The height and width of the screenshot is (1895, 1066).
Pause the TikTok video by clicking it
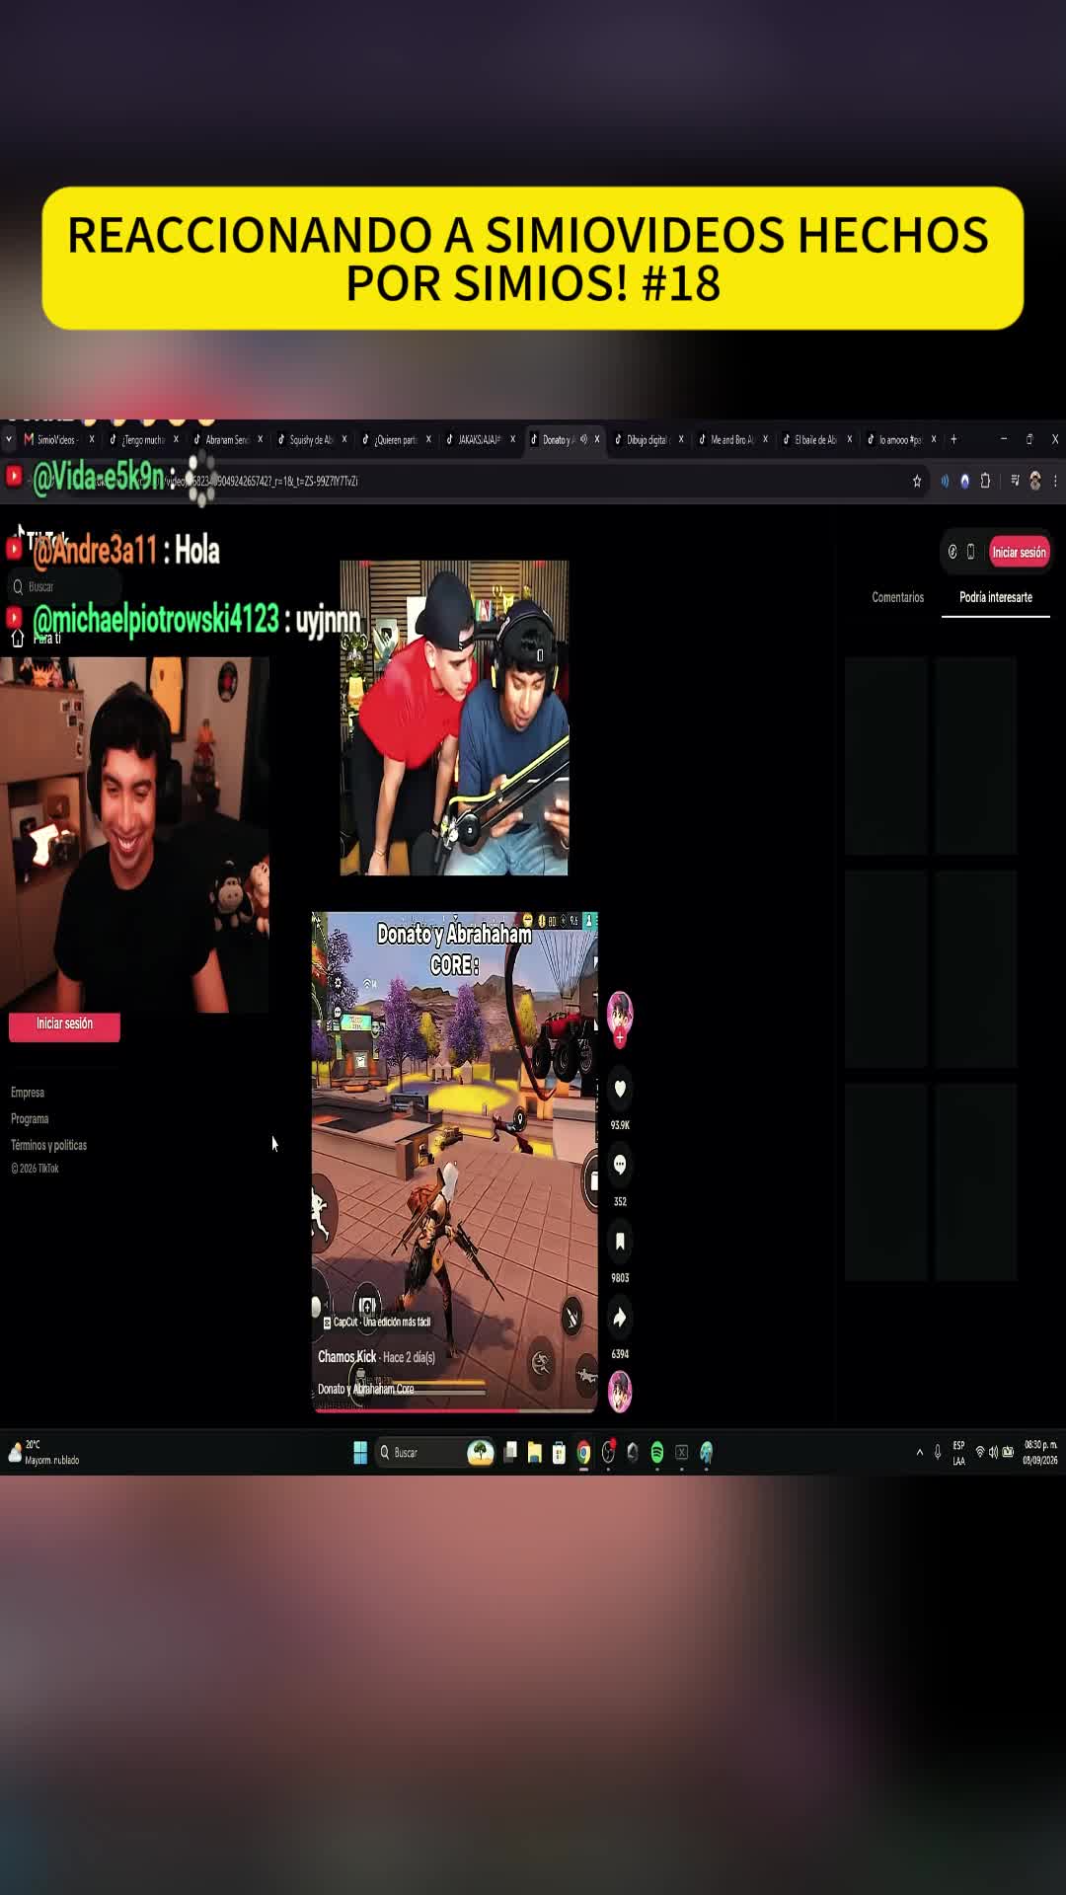point(454,1162)
